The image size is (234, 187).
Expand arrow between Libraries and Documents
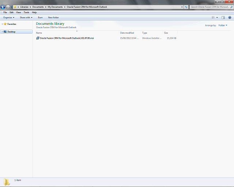30,7
